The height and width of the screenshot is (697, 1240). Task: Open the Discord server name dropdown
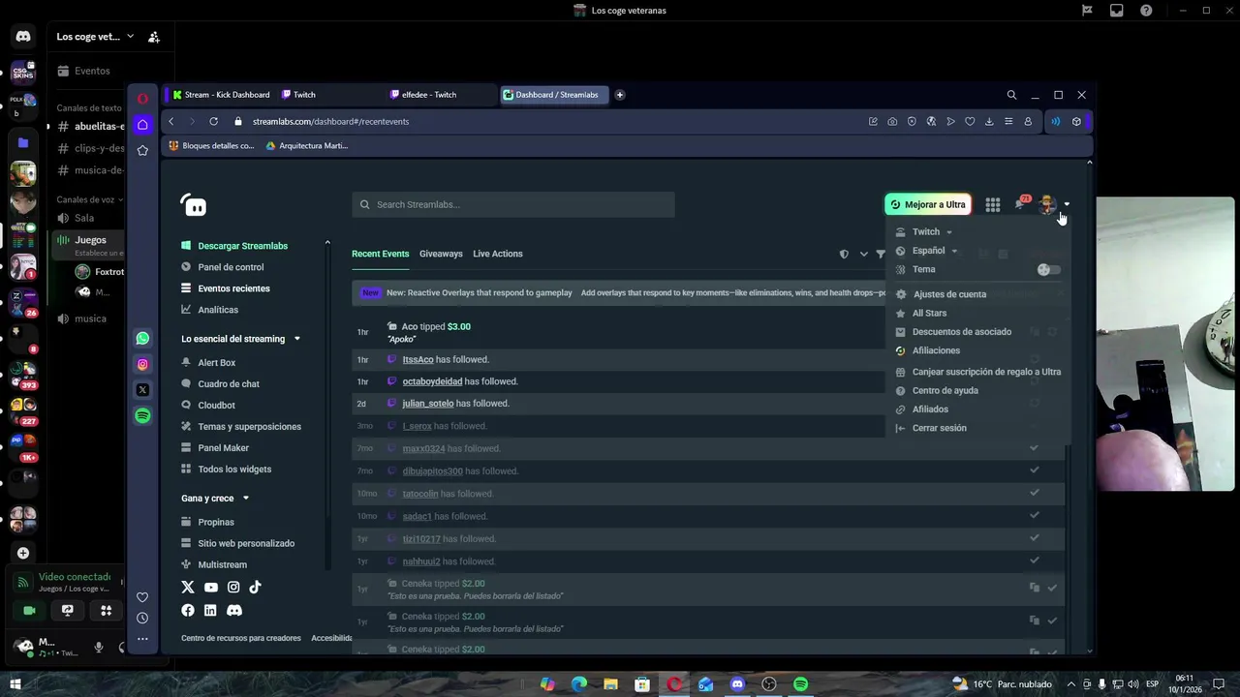click(95, 37)
